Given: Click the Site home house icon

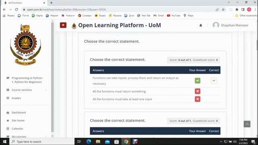Looking at the screenshot, I should (x=8, y=120).
